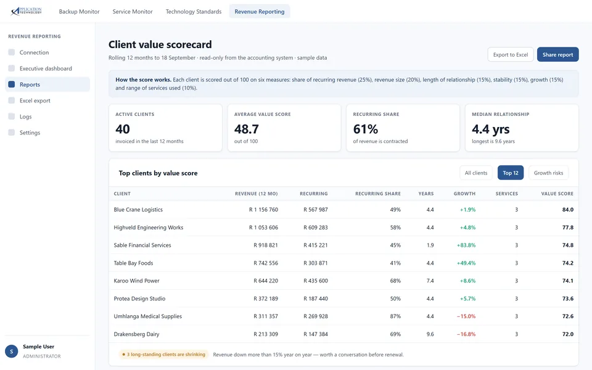
Task: Click the Value Score column header
Action: (x=557, y=194)
